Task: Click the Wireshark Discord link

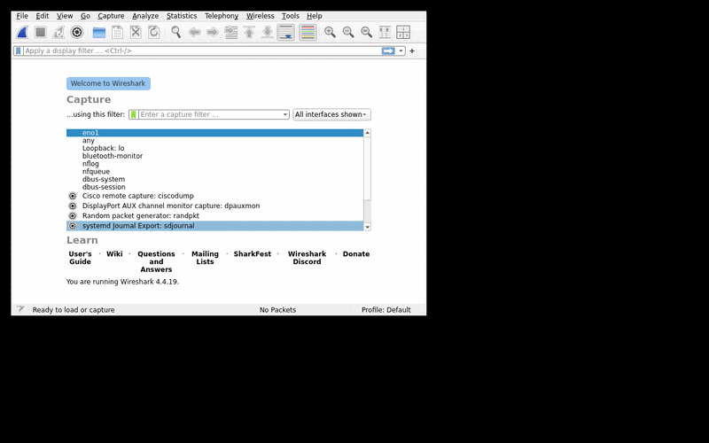Action: pyautogui.click(x=307, y=258)
